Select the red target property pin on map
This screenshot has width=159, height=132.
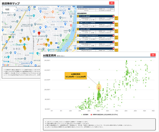coord(39,33)
